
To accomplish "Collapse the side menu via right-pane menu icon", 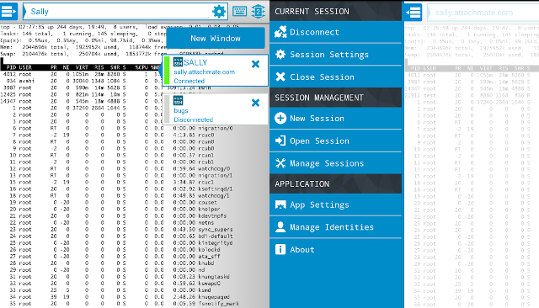I will [x=414, y=13].
